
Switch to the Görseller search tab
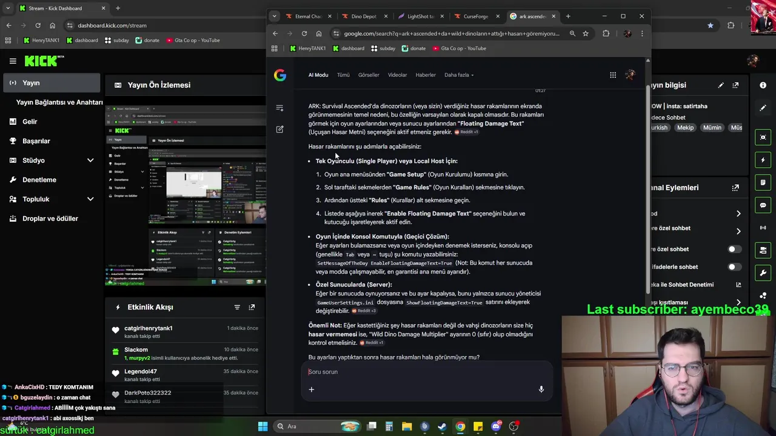(369, 75)
